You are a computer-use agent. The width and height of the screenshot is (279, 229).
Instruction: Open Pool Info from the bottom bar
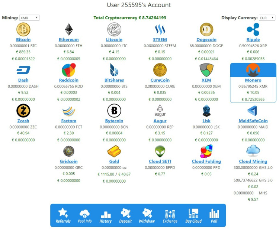tap(85, 215)
